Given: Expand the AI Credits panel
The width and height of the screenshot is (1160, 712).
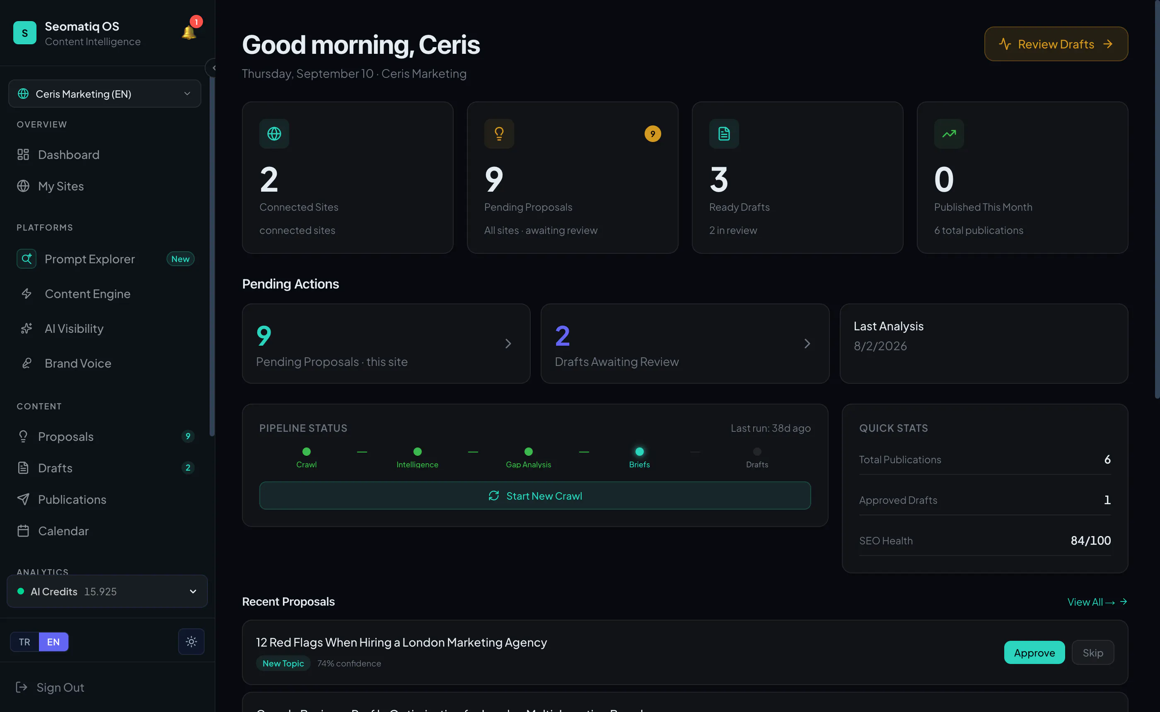Looking at the screenshot, I should click(x=107, y=592).
